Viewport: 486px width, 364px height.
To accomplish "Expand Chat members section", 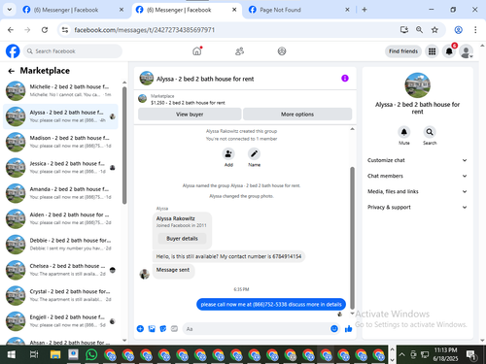I will pyautogui.click(x=417, y=176).
